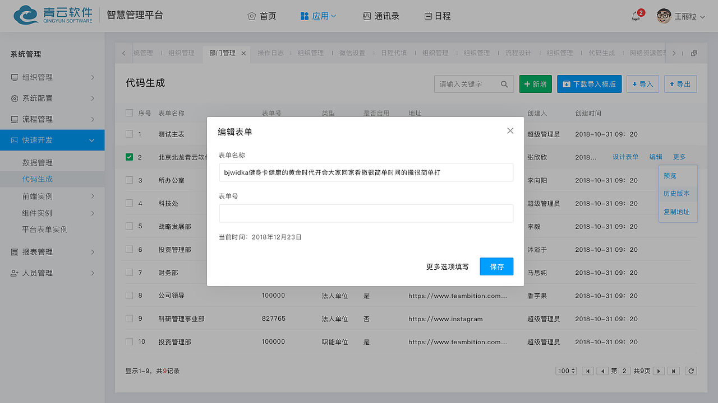Check the row 8 公司领导 checkbox
The height and width of the screenshot is (403, 718).
[130, 296]
